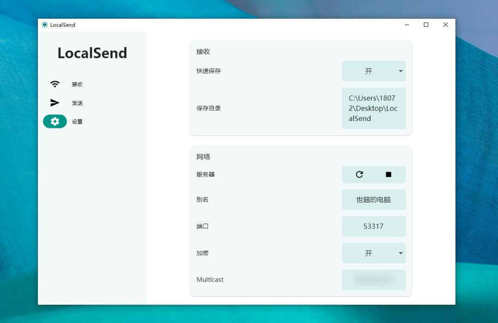Click the 发送 menu label in sidebar
Screen dimensions: 498x323
[x=77, y=103]
